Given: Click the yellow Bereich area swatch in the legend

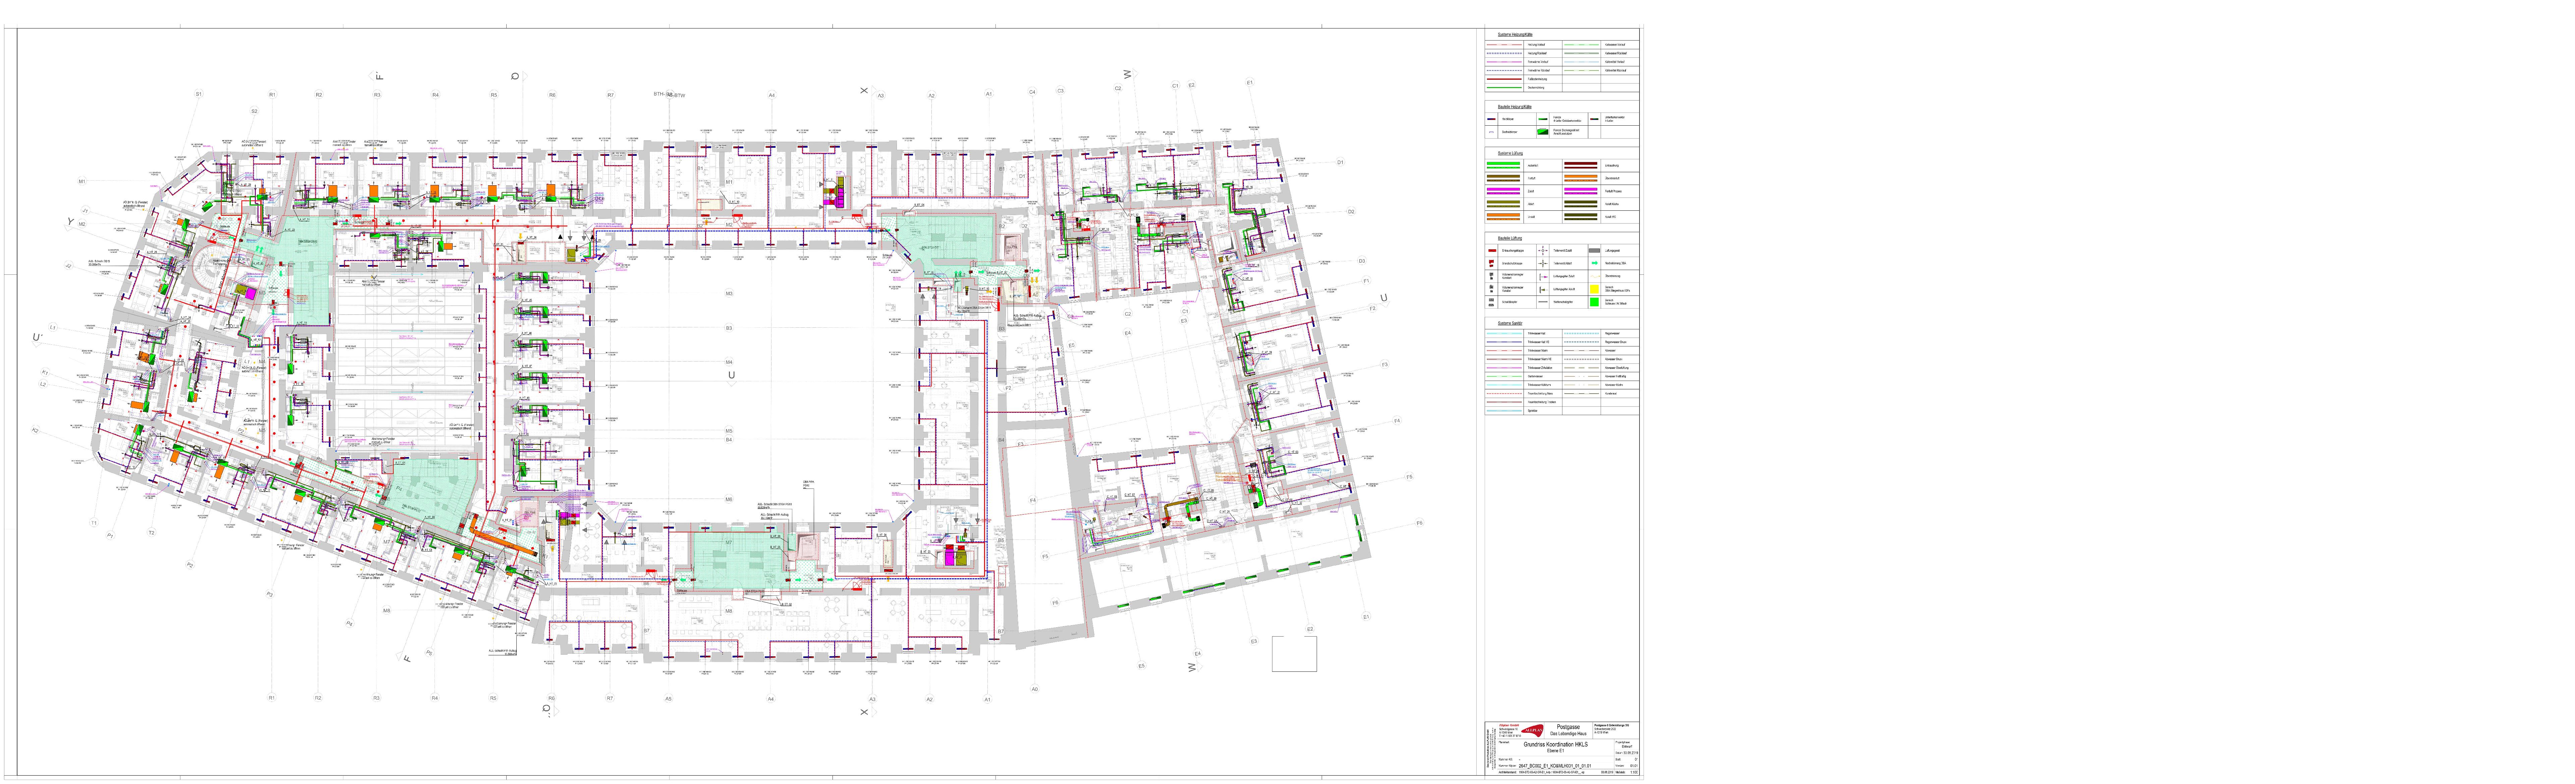Looking at the screenshot, I should [1594, 288].
